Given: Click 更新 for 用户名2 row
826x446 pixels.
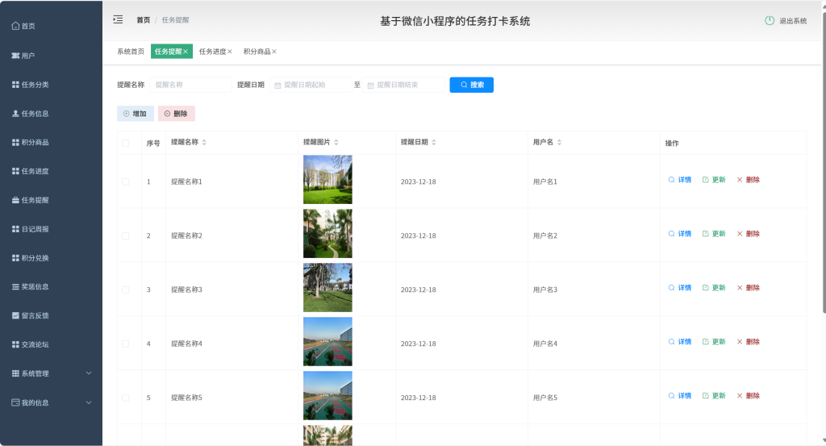Looking at the screenshot, I should tap(714, 234).
